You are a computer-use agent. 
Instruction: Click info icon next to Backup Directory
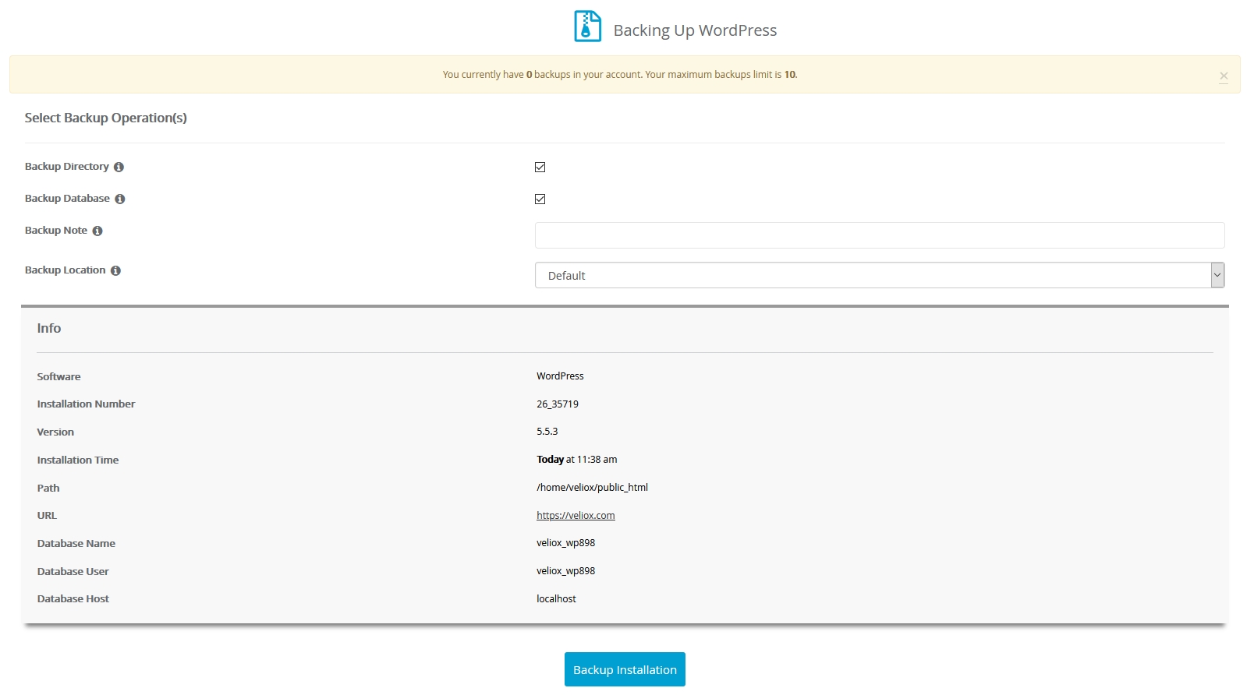(x=119, y=167)
